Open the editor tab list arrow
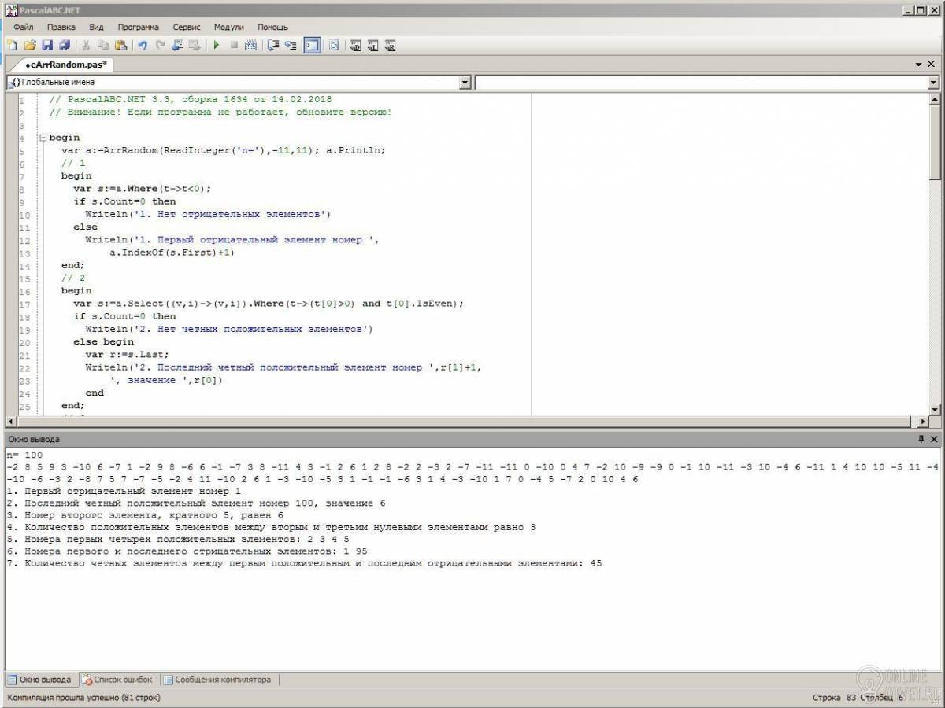945x708 pixels. 919,65
